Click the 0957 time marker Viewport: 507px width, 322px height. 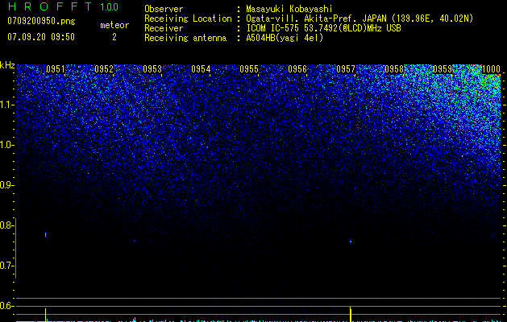point(346,69)
